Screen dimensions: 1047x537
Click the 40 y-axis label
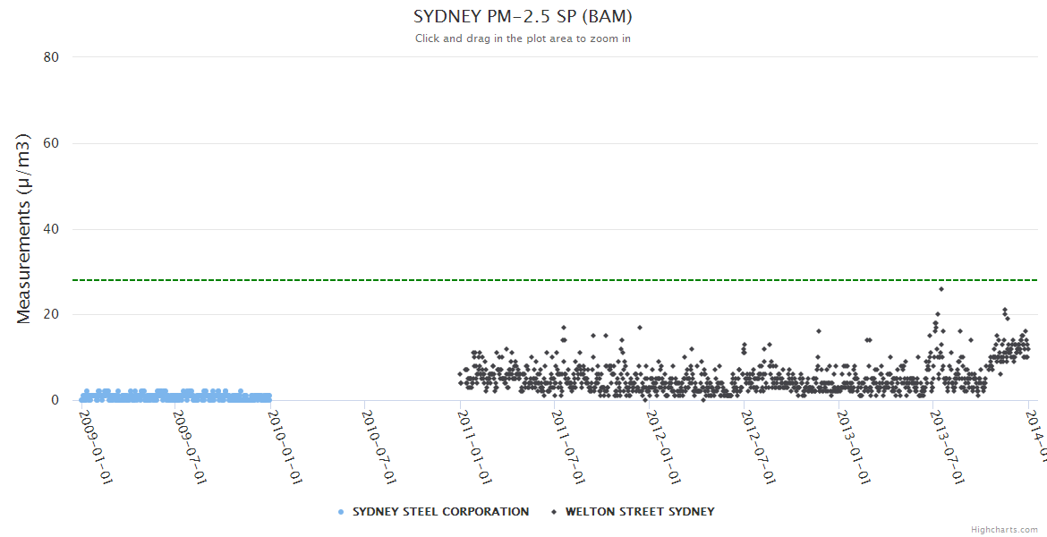[x=51, y=229]
